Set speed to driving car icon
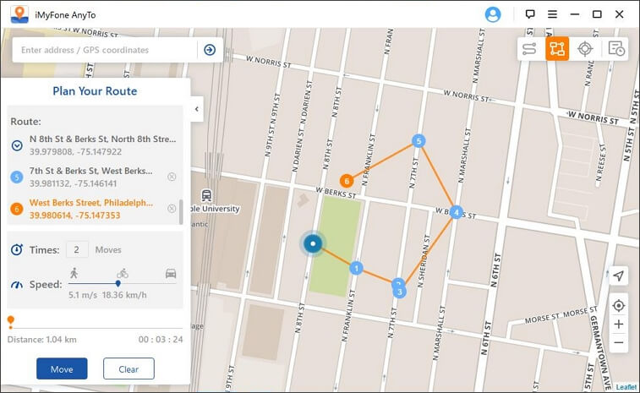The width and height of the screenshot is (640, 393). point(171,274)
